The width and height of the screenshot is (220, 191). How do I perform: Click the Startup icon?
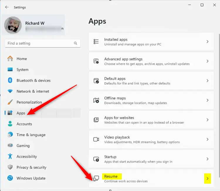click(x=96, y=159)
